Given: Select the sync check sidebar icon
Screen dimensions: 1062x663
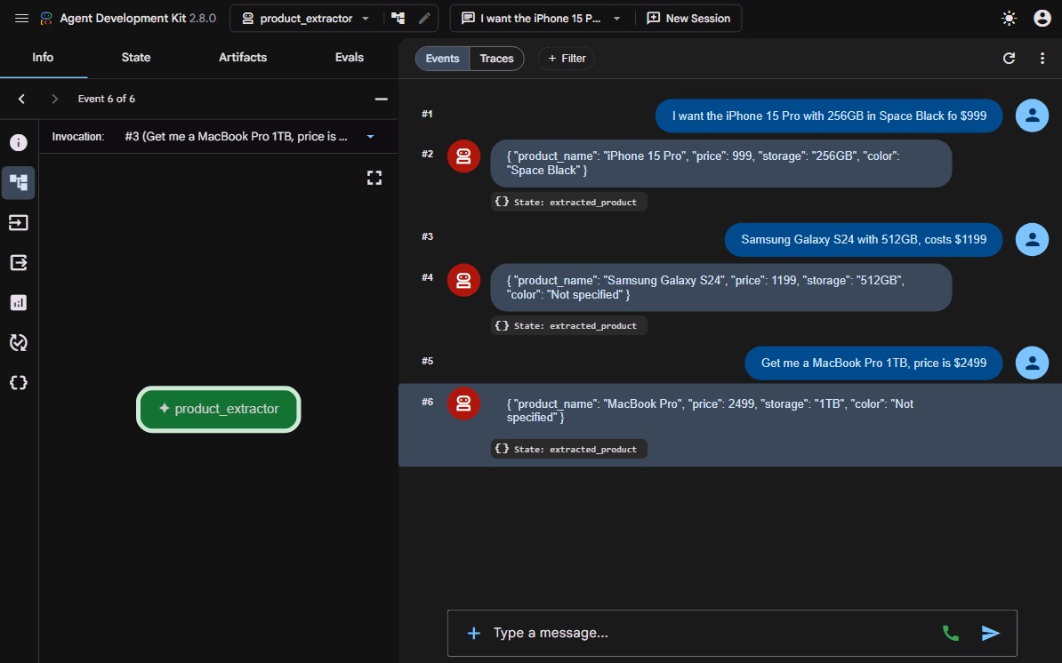Looking at the screenshot, I should coord(19,342).
